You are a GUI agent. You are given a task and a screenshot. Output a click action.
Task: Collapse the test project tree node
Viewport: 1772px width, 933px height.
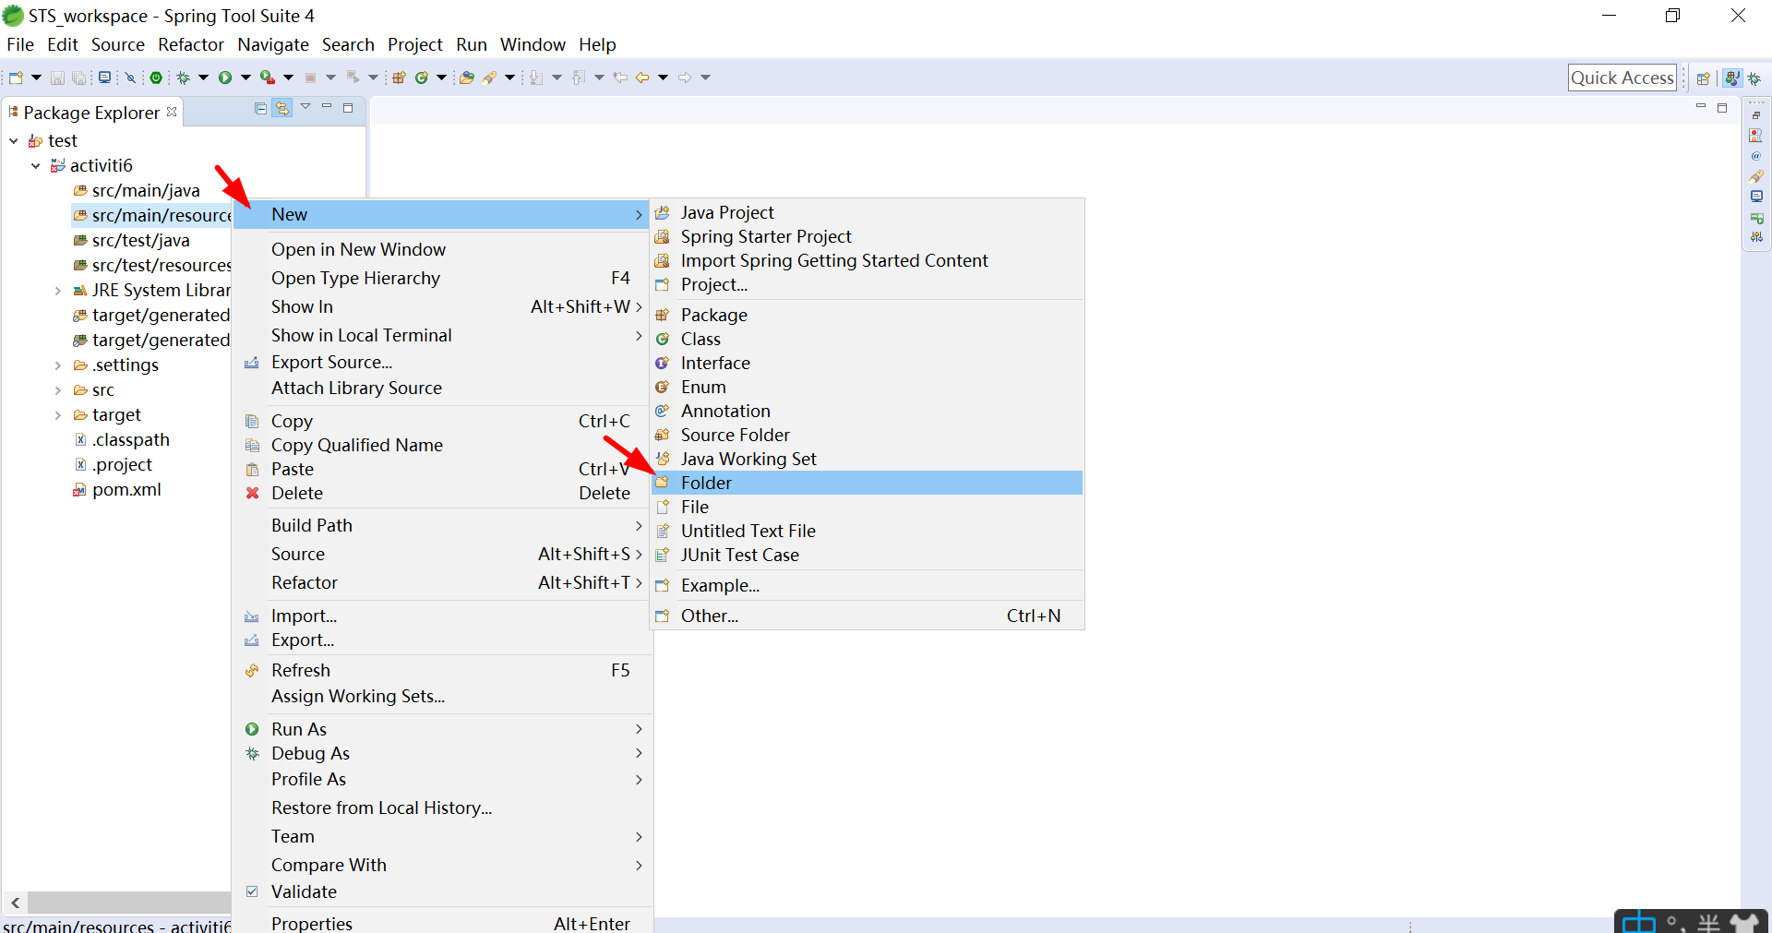coord(14,141)
